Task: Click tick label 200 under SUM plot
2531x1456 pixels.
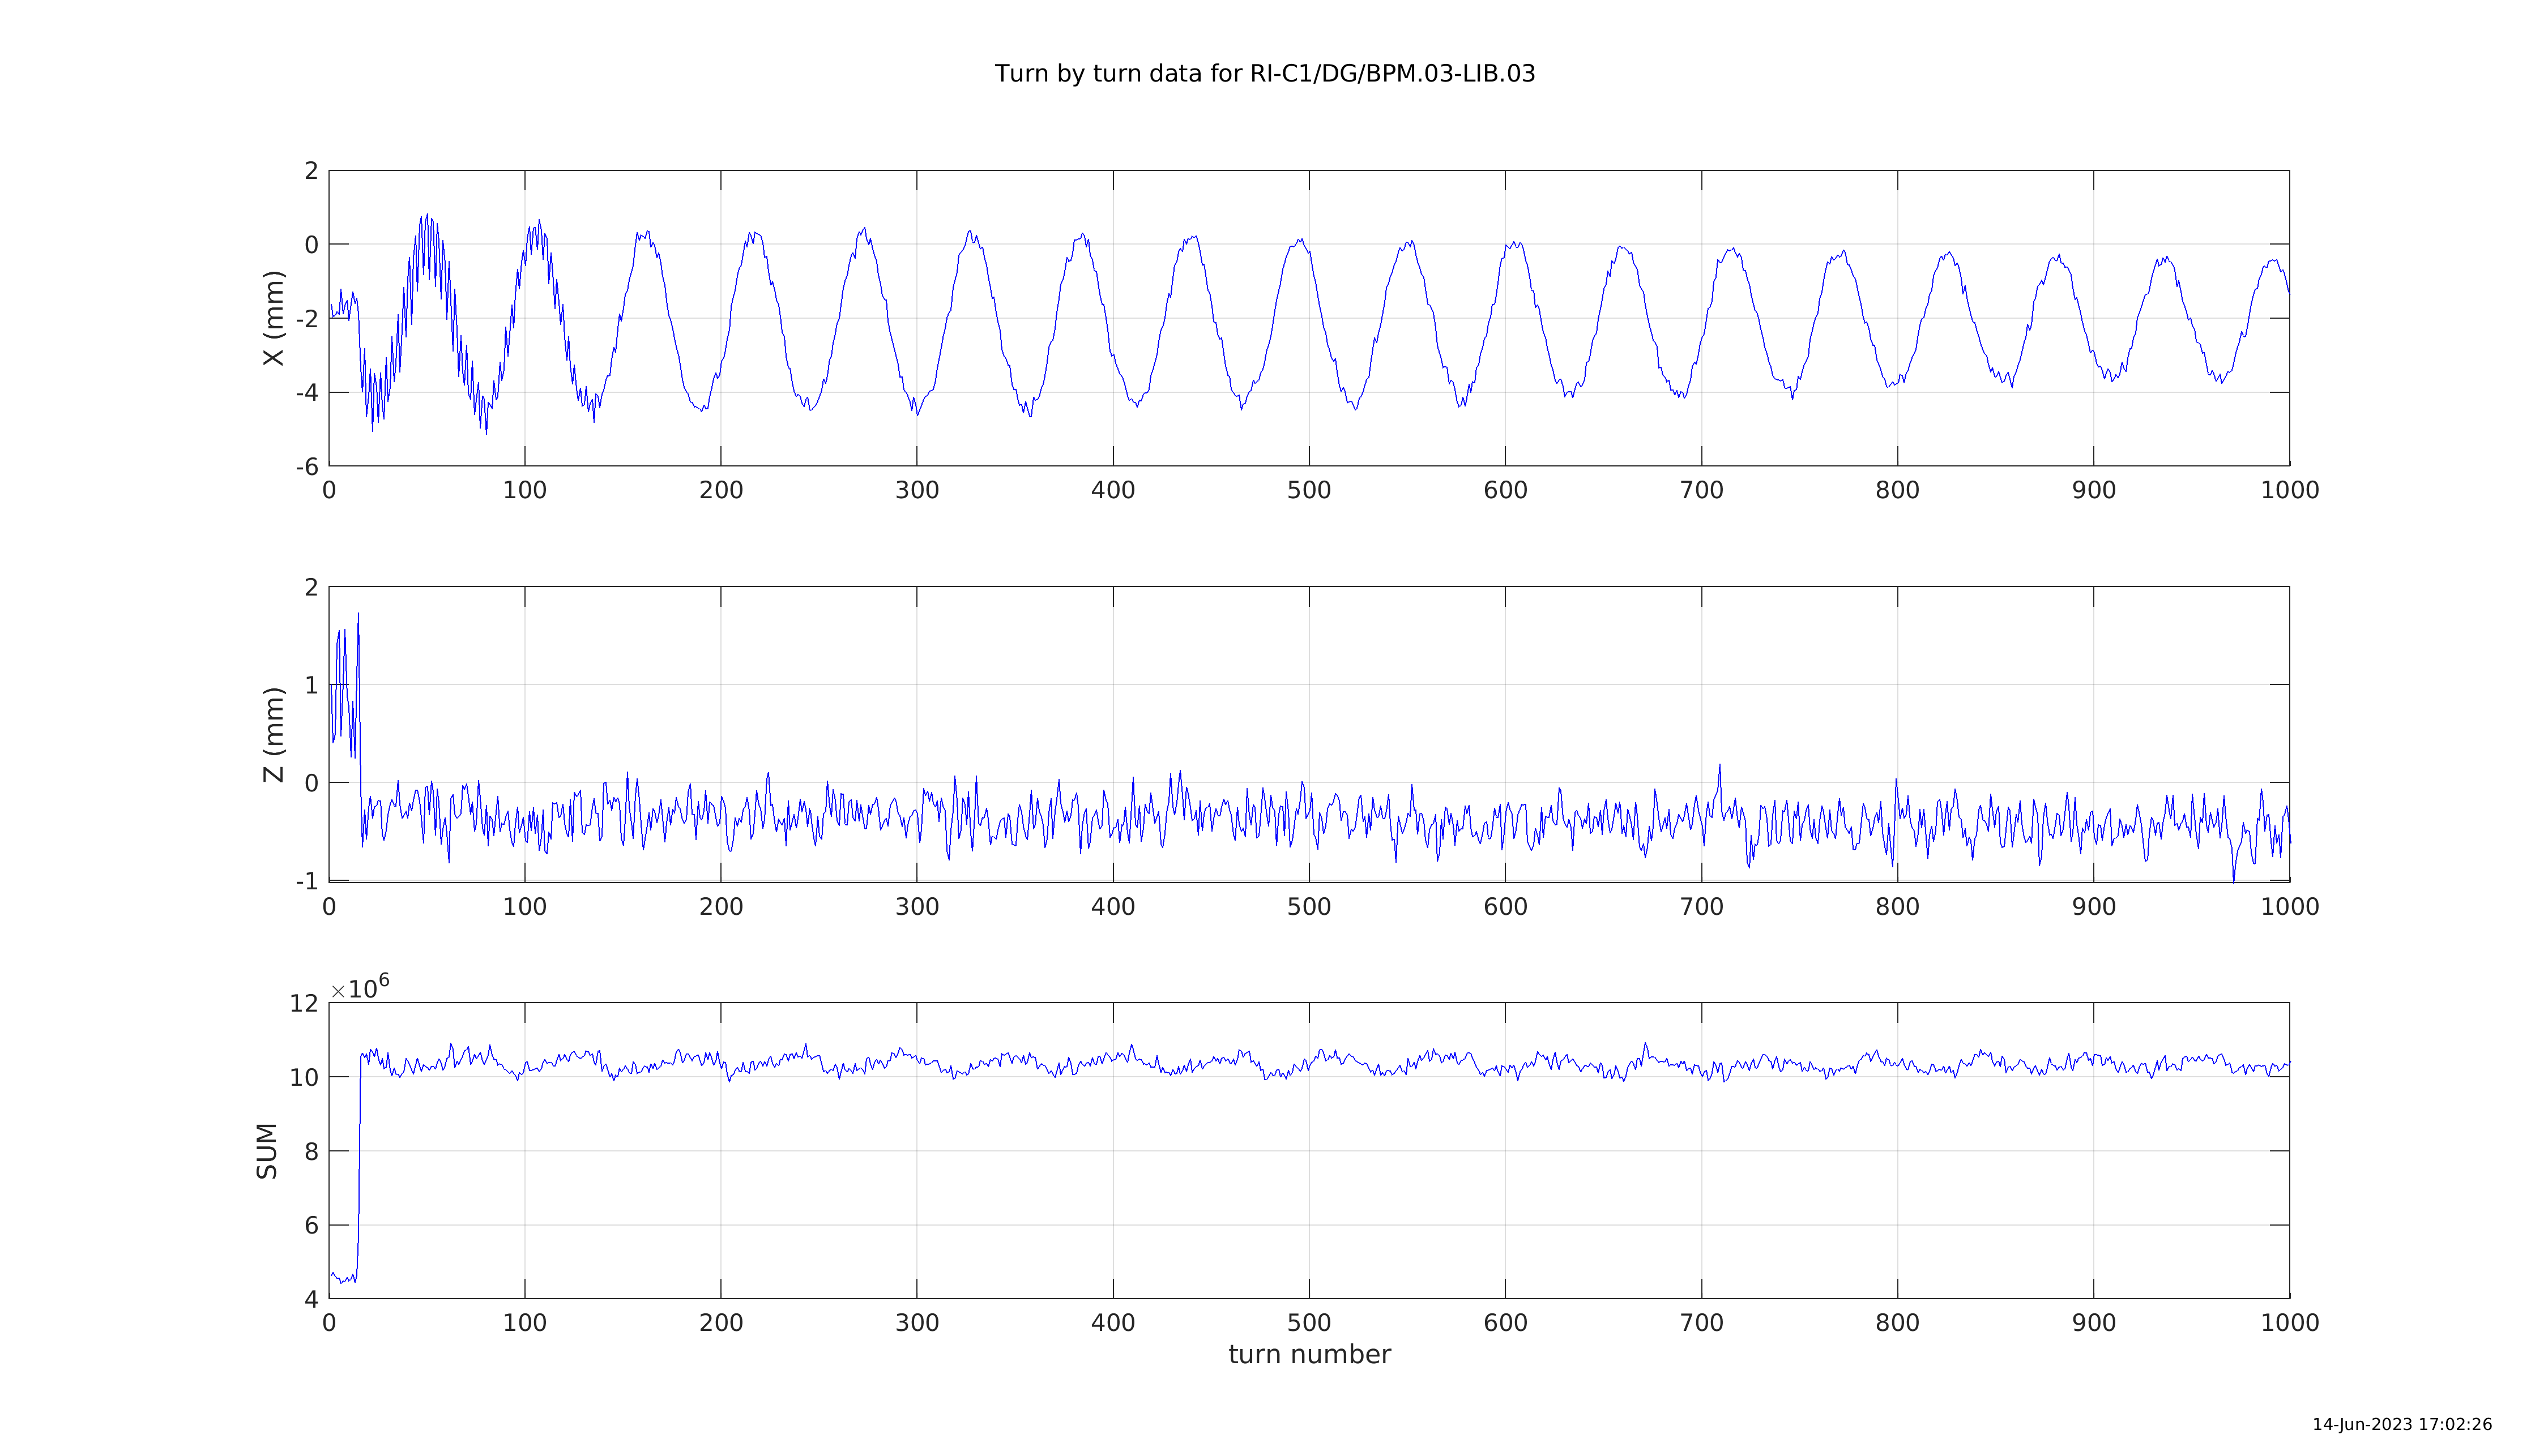Action: tap(720, 1323)
